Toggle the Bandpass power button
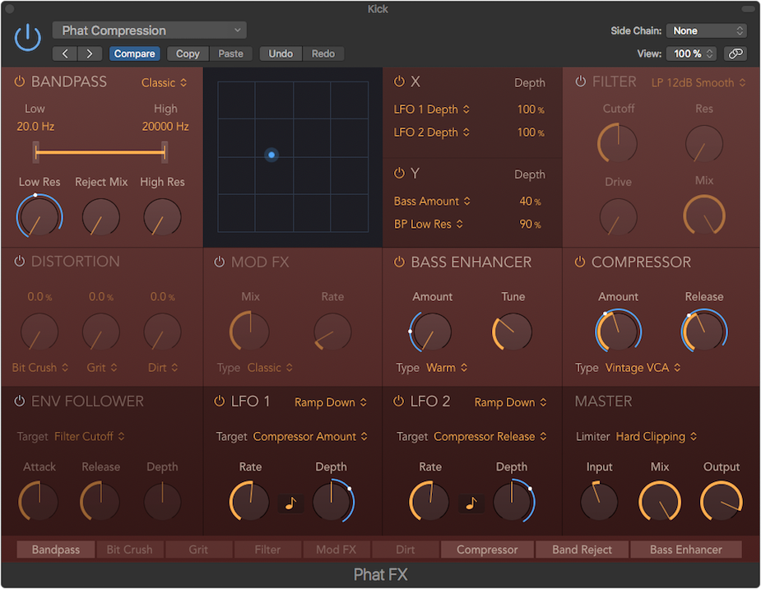This screenshot has height=589, width=761. point(20,81)
